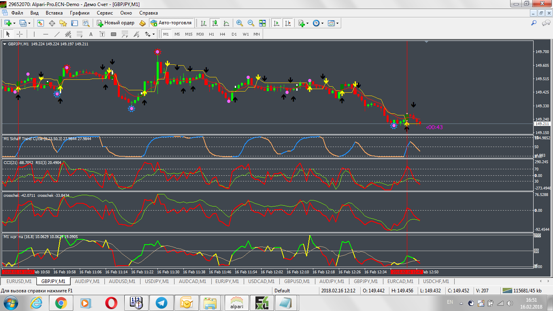Open the search magnifier in the toolbar
Screen dimensions: 553x311
tap(534, 23)
